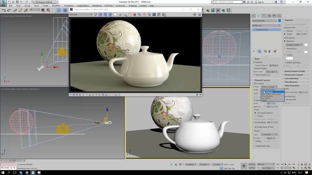Click the Save file icon in quick access bar
312x175 pixels.
17,2
